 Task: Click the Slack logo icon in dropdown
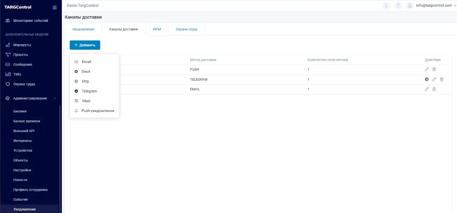pyautogui.click(x=76, y=72)
